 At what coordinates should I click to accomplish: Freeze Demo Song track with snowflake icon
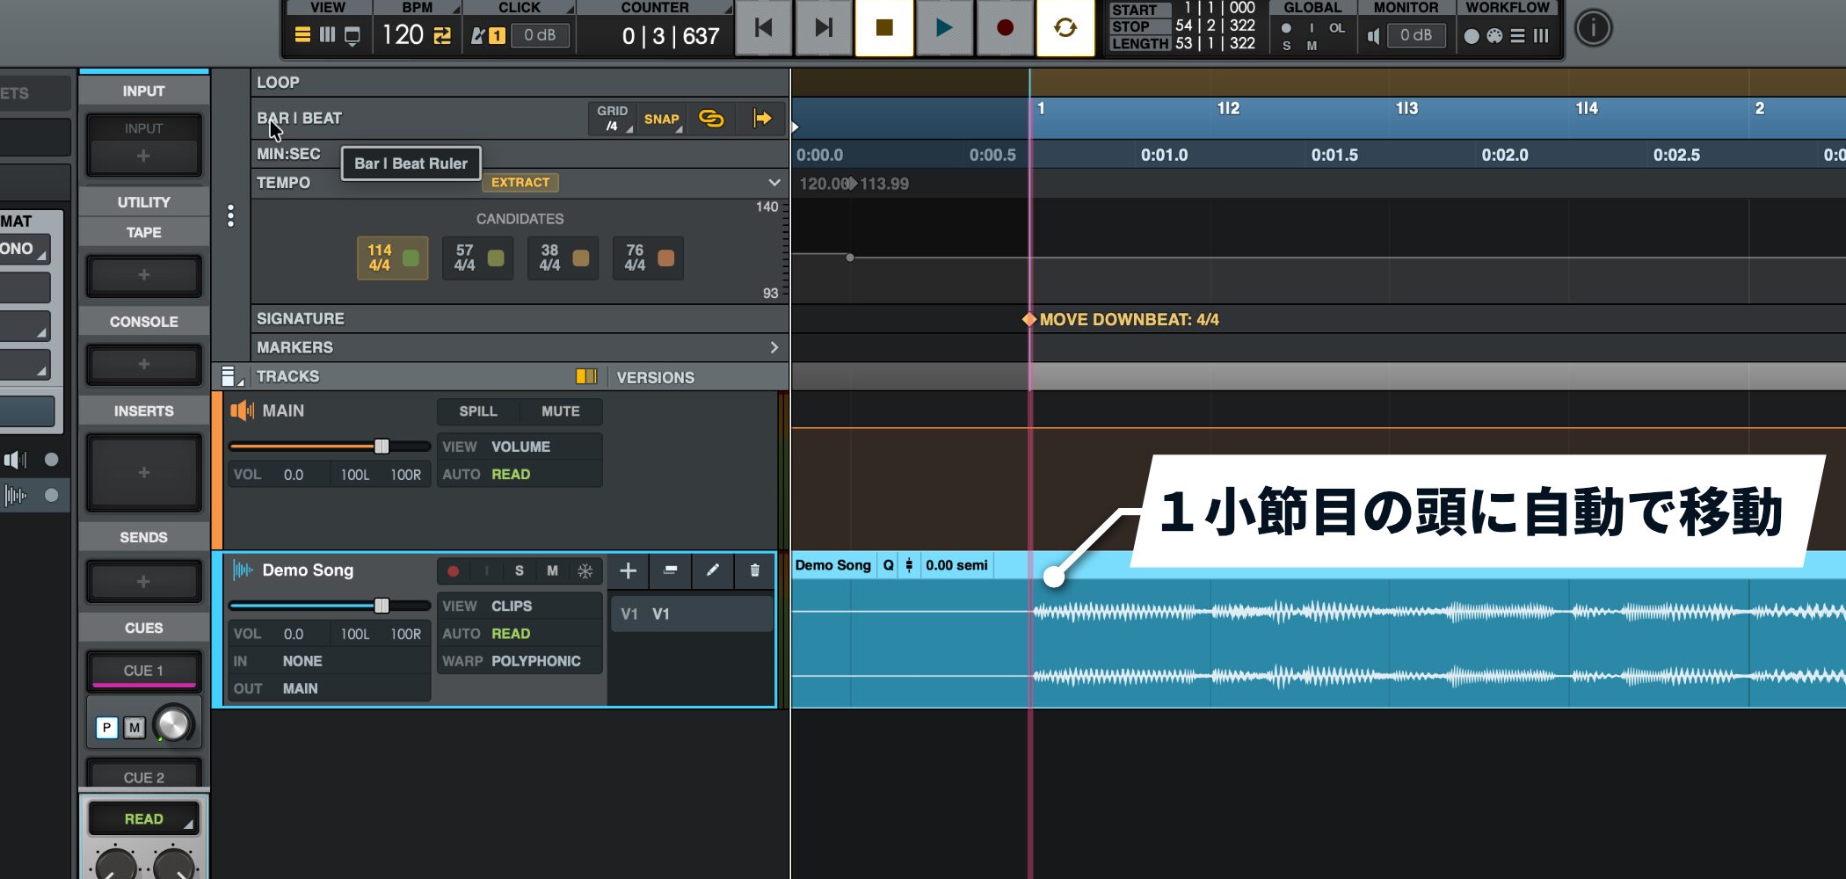click(x=585, y=570)
